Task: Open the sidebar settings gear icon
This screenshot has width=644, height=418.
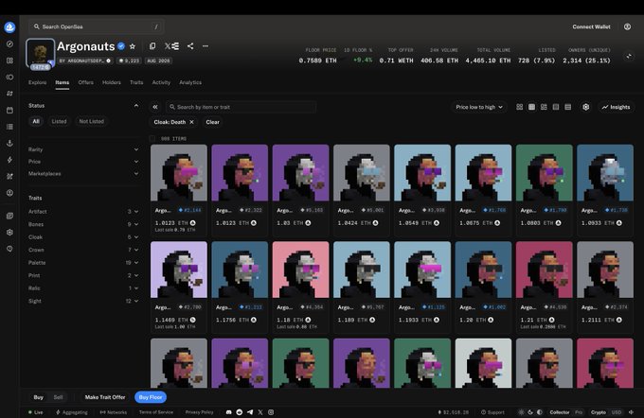Action: (x=9, y=233)
